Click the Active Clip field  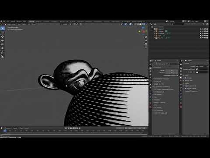click(202, 72)
